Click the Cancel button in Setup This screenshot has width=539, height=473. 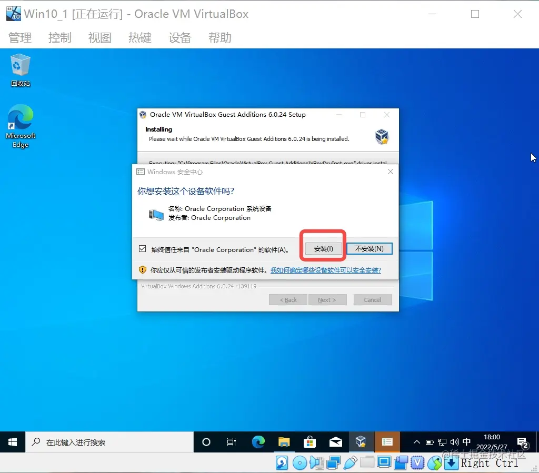pos(372,300)
